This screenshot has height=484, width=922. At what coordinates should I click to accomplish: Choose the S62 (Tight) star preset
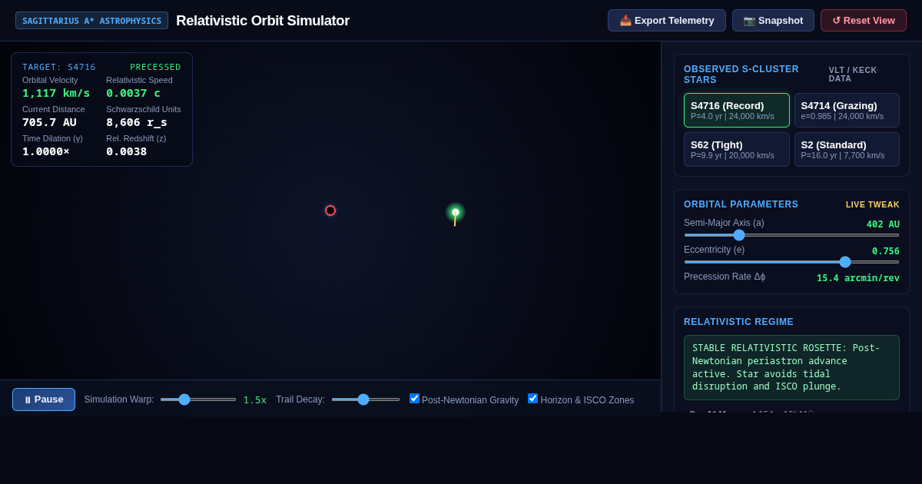[737, 149]
